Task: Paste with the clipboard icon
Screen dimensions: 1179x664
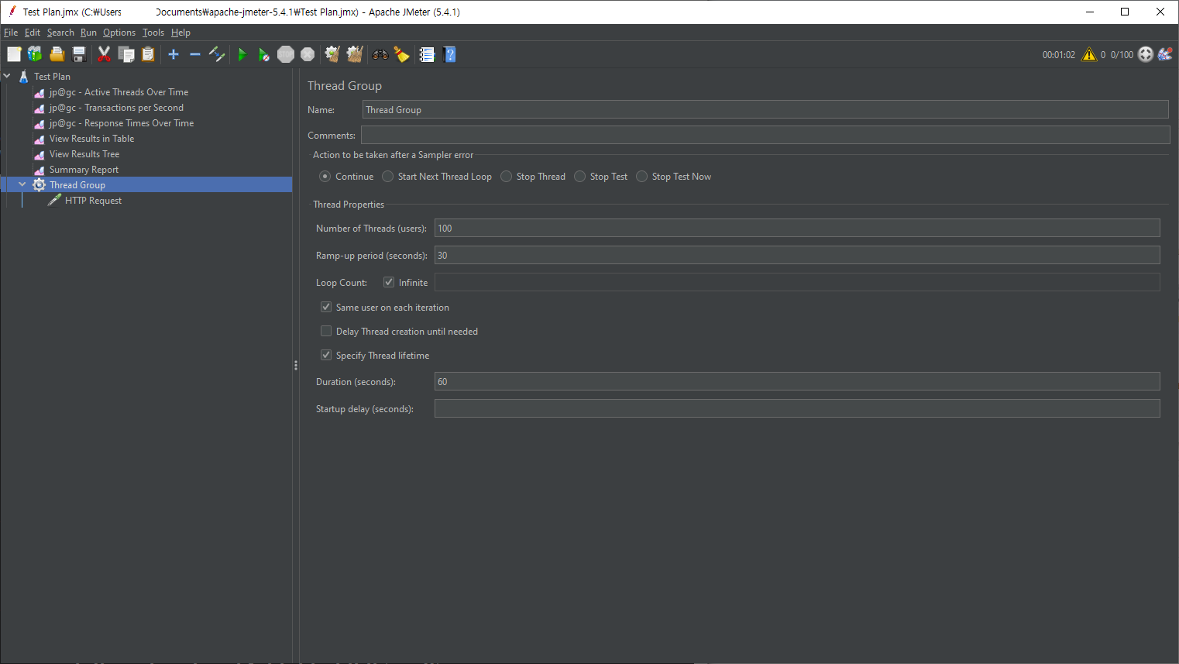Action: 148,54
